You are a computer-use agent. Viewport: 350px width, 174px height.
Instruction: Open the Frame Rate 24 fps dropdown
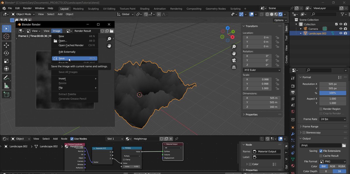pyautogui.click(x=333, y=119)
